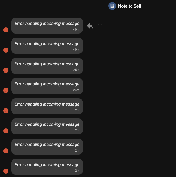
Task: Click error icon next to first 40m message
Action: (x=6, y=30)
